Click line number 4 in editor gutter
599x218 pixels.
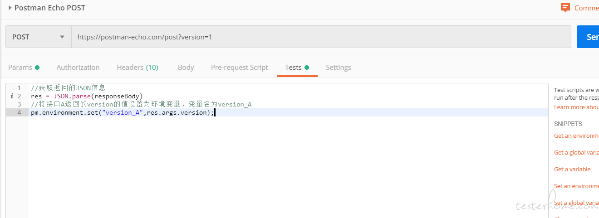(19, 112)
